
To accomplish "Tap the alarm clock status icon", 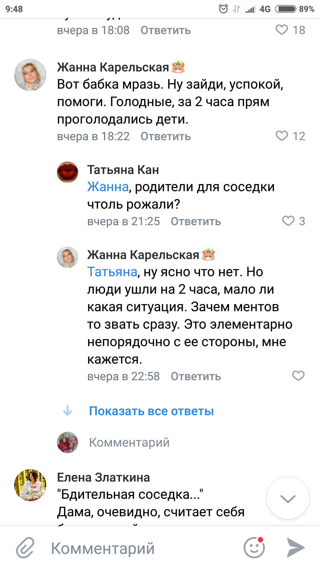I will coord(223,9).
